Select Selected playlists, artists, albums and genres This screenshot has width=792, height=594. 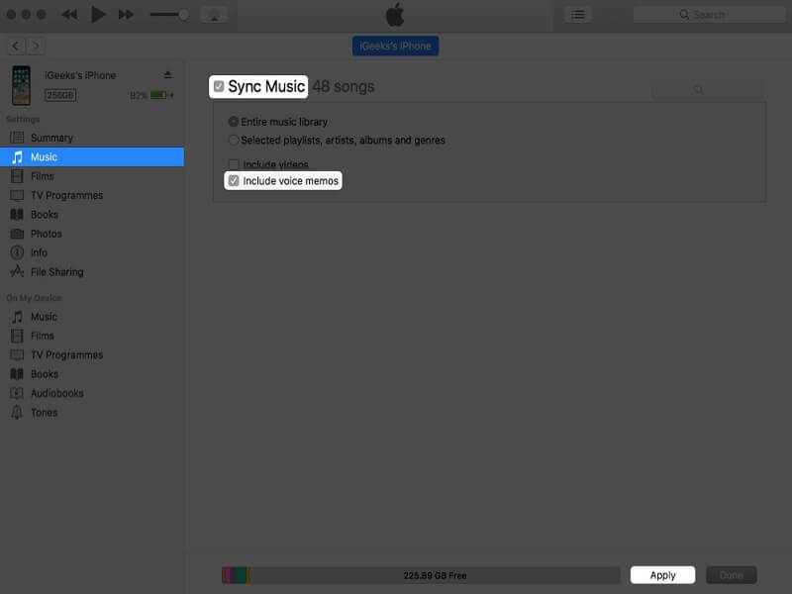(234, 140)
